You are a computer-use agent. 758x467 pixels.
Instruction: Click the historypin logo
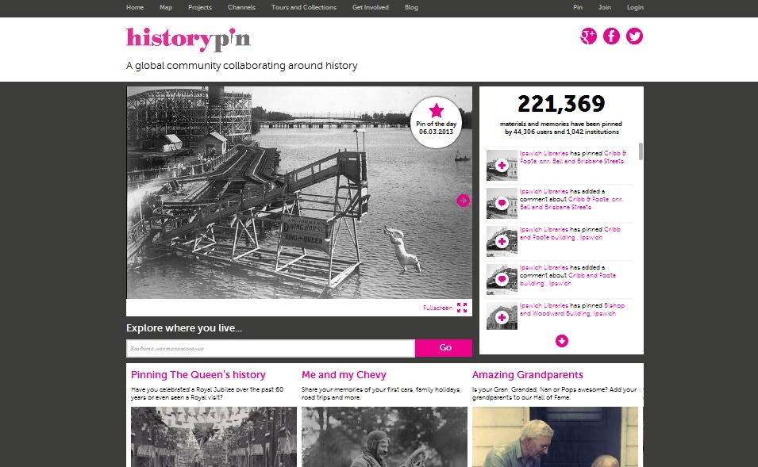point(188,39)
